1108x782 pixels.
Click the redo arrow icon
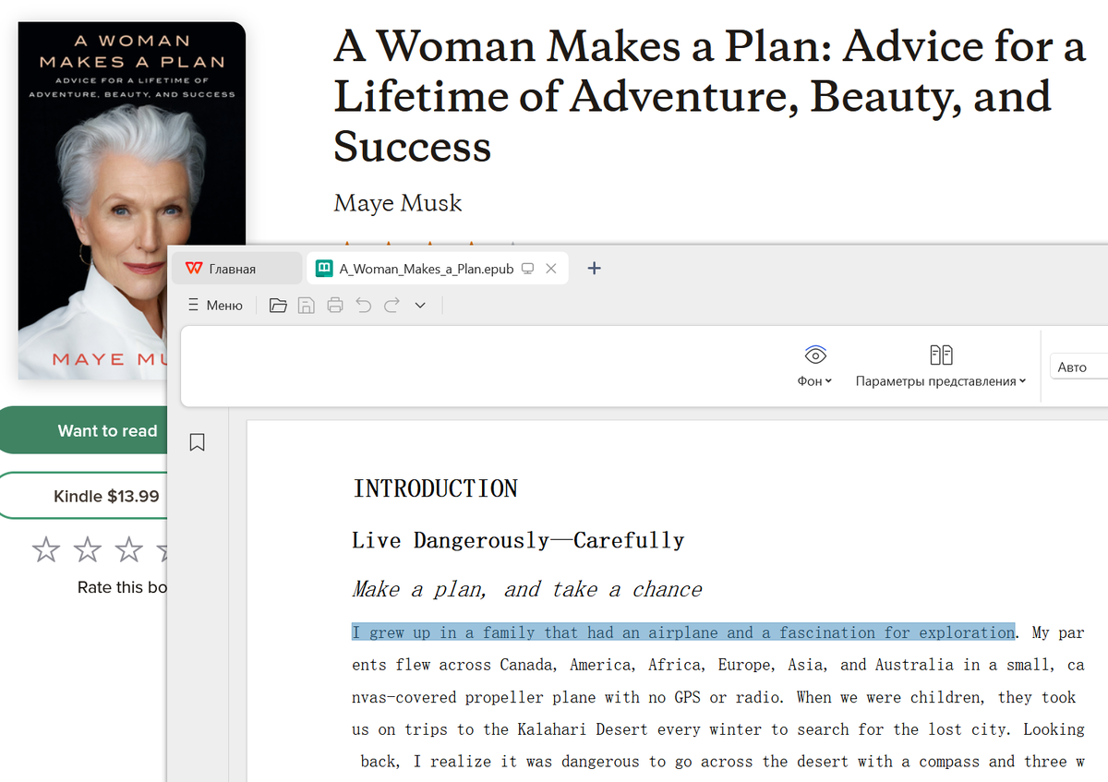point(391,305)
